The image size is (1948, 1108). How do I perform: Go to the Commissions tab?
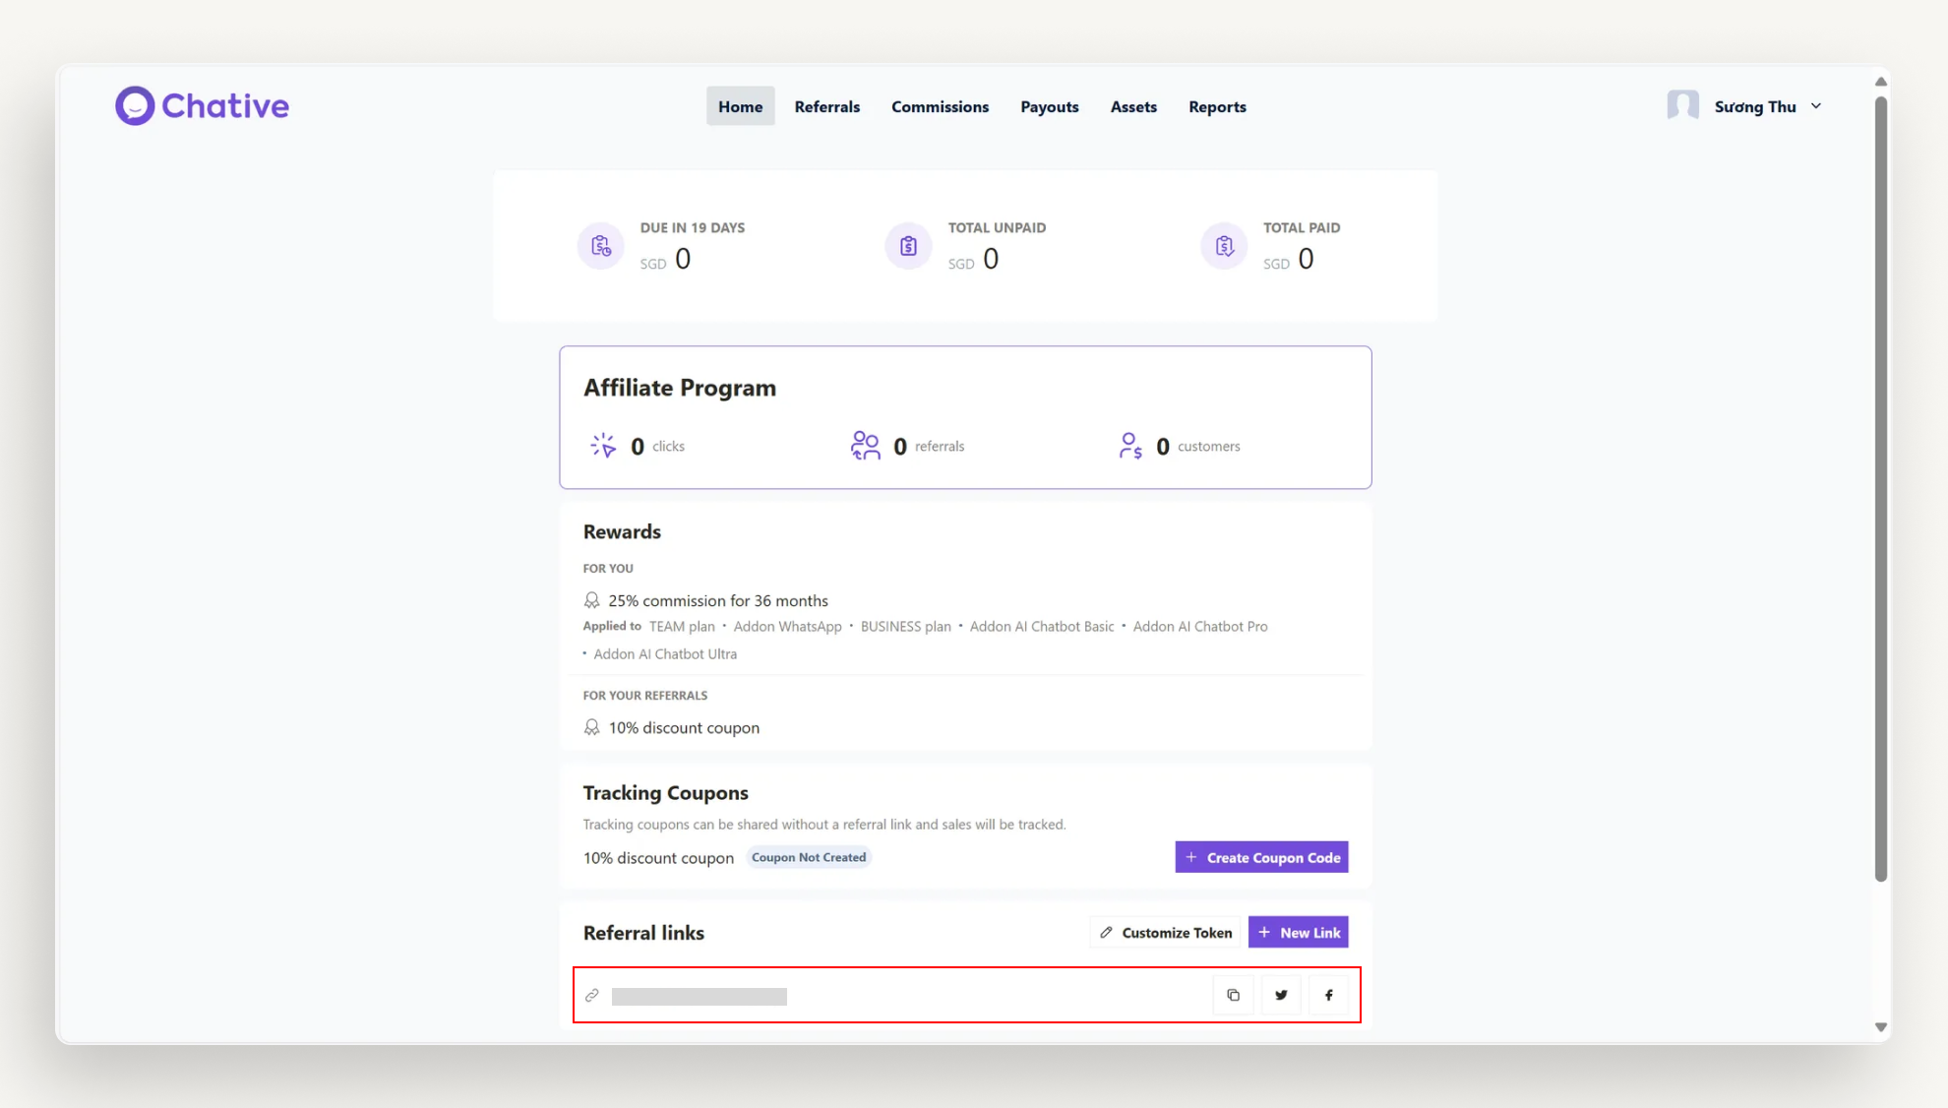[x=940, y=106]
